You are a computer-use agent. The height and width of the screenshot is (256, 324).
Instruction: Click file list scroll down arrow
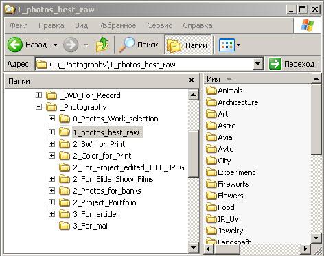coord(316,238)
